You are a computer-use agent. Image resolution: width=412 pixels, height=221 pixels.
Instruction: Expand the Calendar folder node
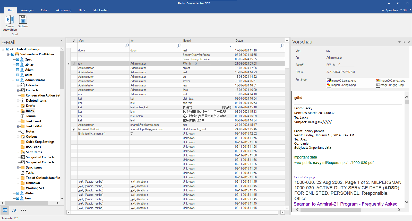point(18,85)
